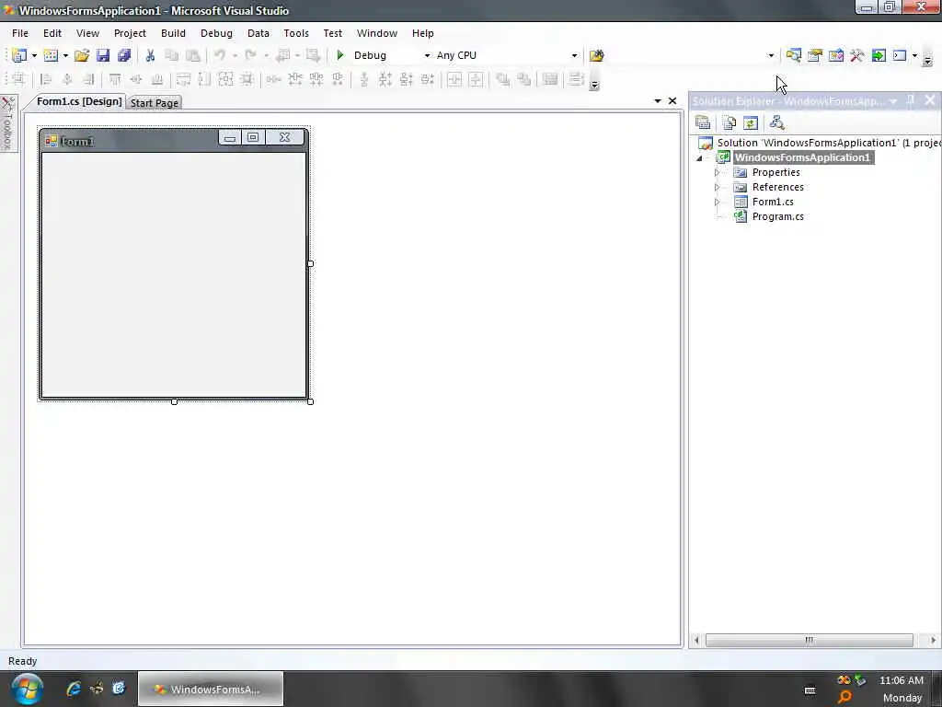
Task: Click the Cut scissors icon
Action: coord(150,55)
